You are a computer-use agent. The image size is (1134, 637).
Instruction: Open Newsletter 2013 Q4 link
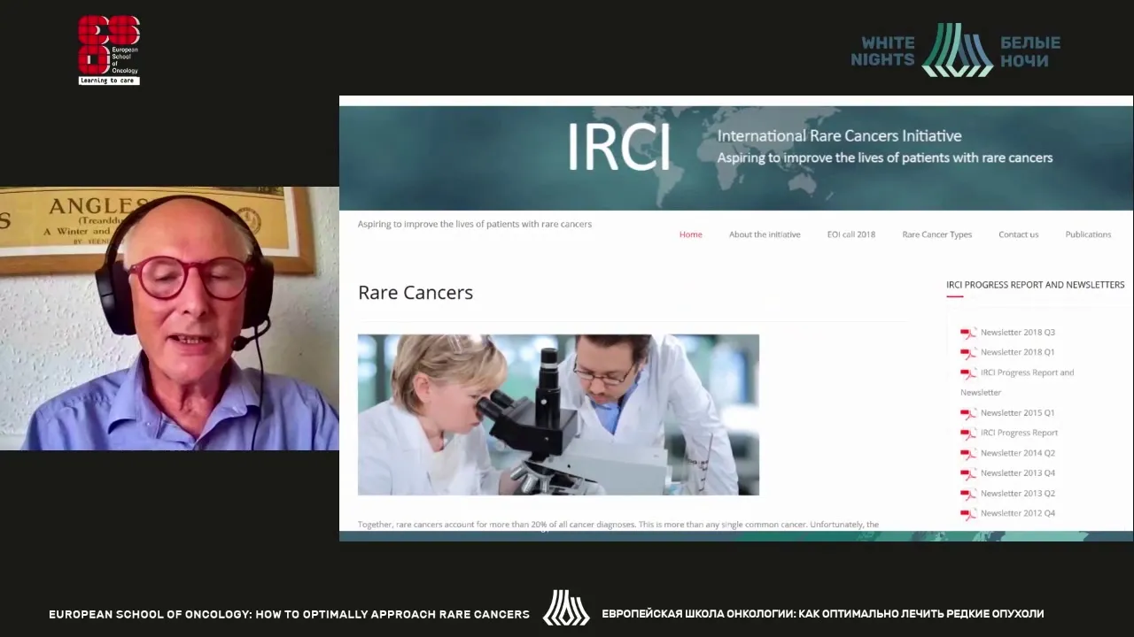(1017, 473)
